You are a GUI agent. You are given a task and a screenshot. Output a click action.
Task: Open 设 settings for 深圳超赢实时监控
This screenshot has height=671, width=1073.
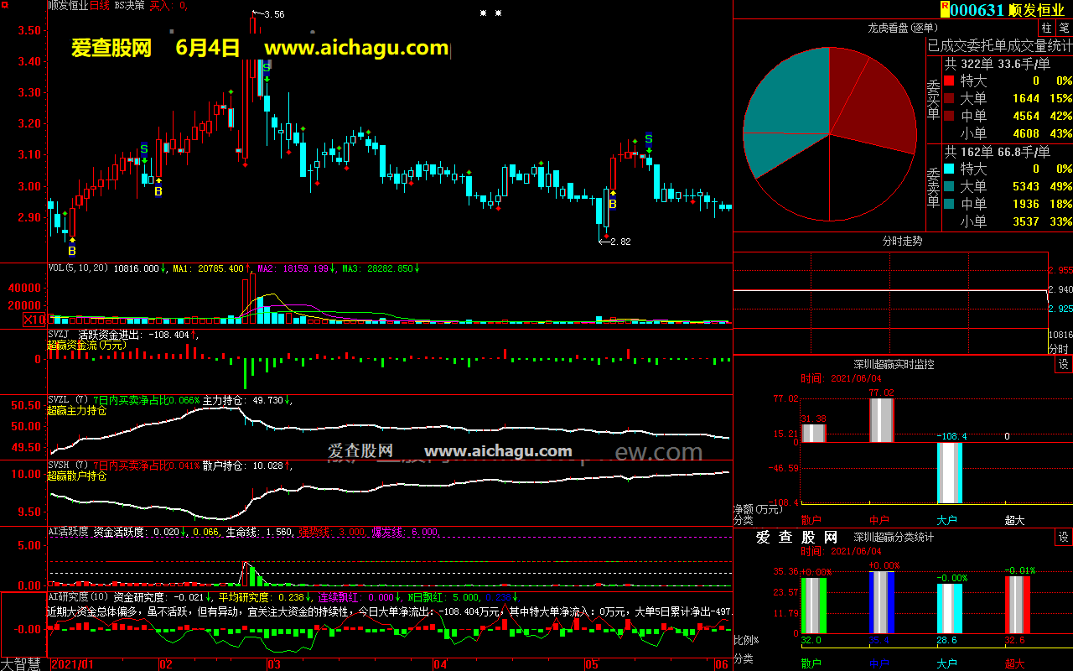click(x=1063, y=365)
